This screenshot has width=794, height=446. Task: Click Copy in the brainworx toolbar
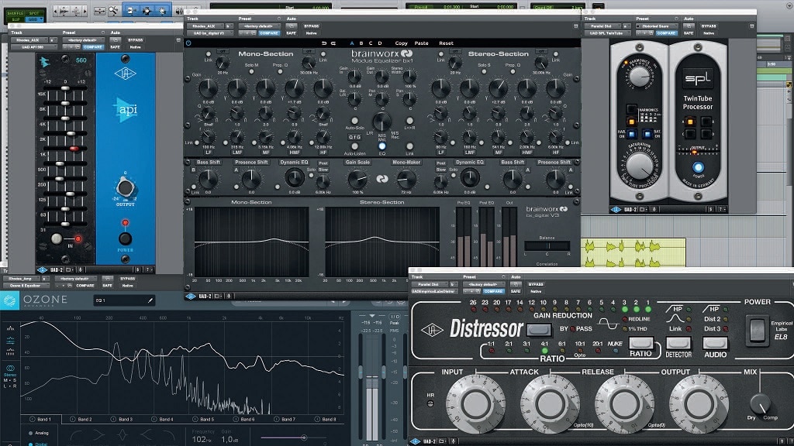point(401,43)
